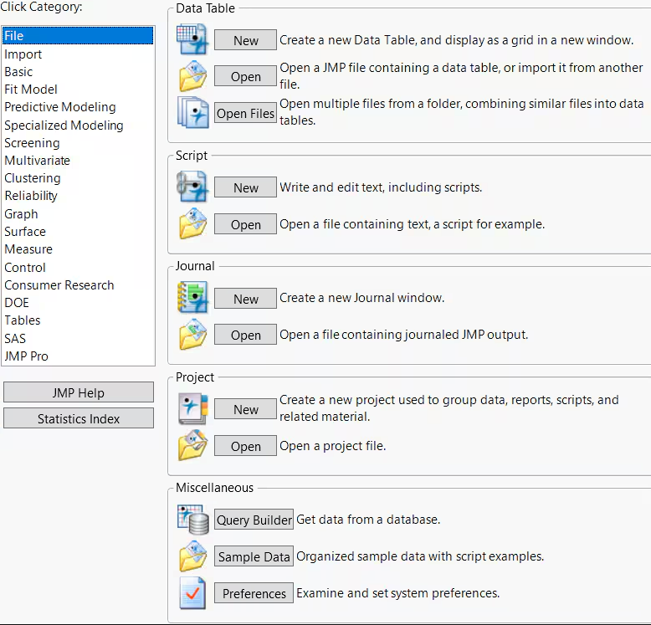Choose the Predictive Modeling category

[78, 107]
